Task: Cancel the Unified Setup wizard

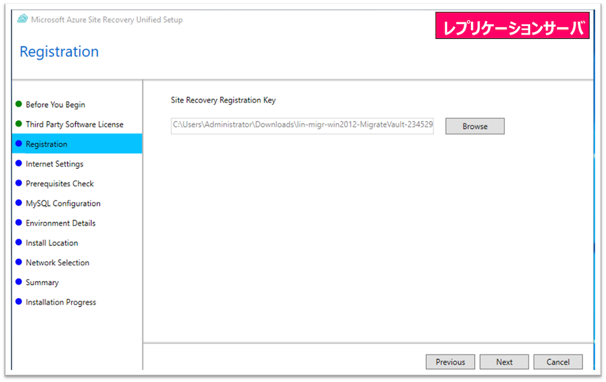Action: coord(558,362)
